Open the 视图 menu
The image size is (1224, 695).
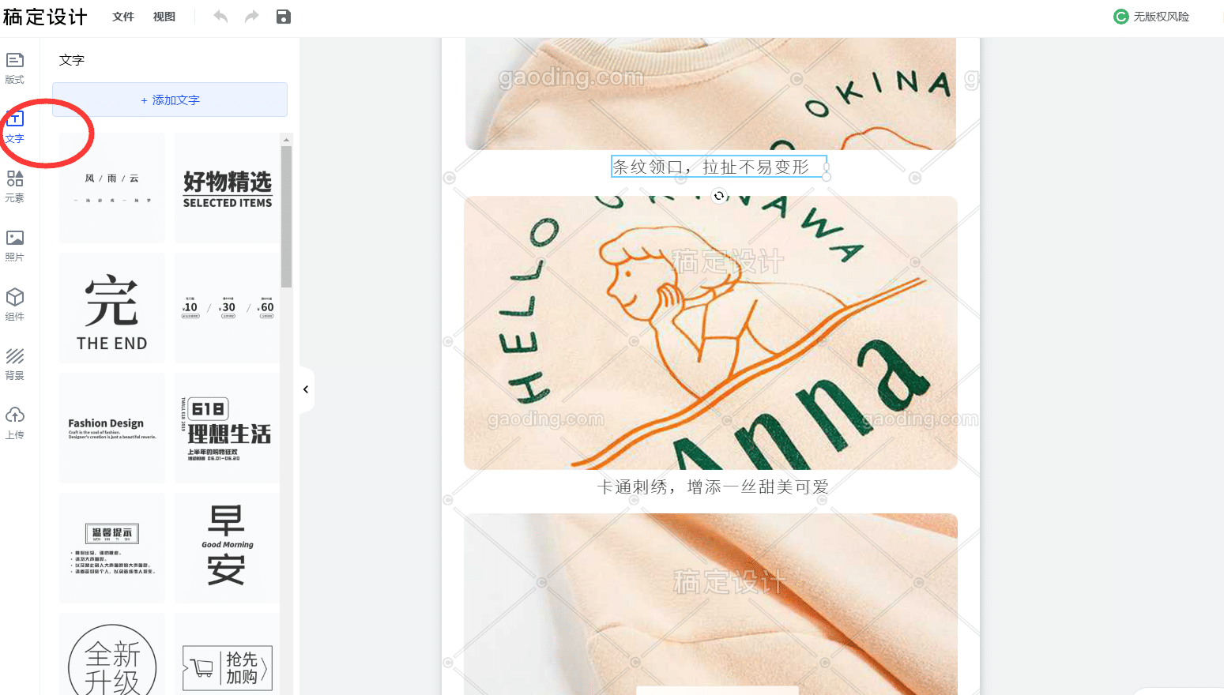tap(164, 17)
